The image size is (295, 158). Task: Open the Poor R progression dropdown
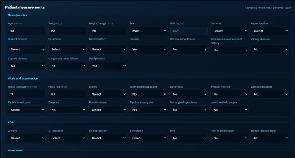tap(229, 138)
